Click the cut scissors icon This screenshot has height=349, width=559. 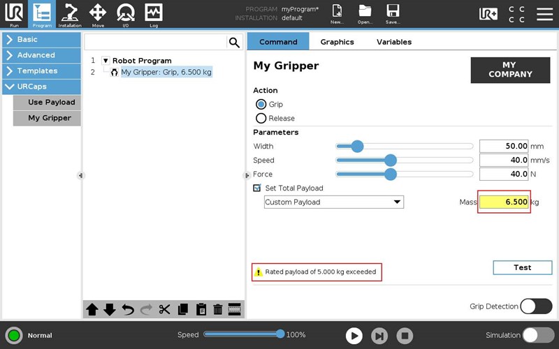[165, 309]
